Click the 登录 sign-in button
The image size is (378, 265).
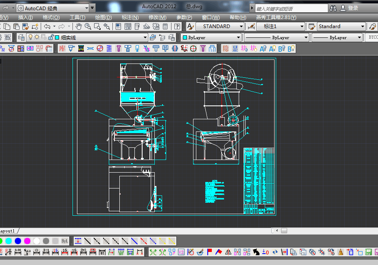click(353, 8)
